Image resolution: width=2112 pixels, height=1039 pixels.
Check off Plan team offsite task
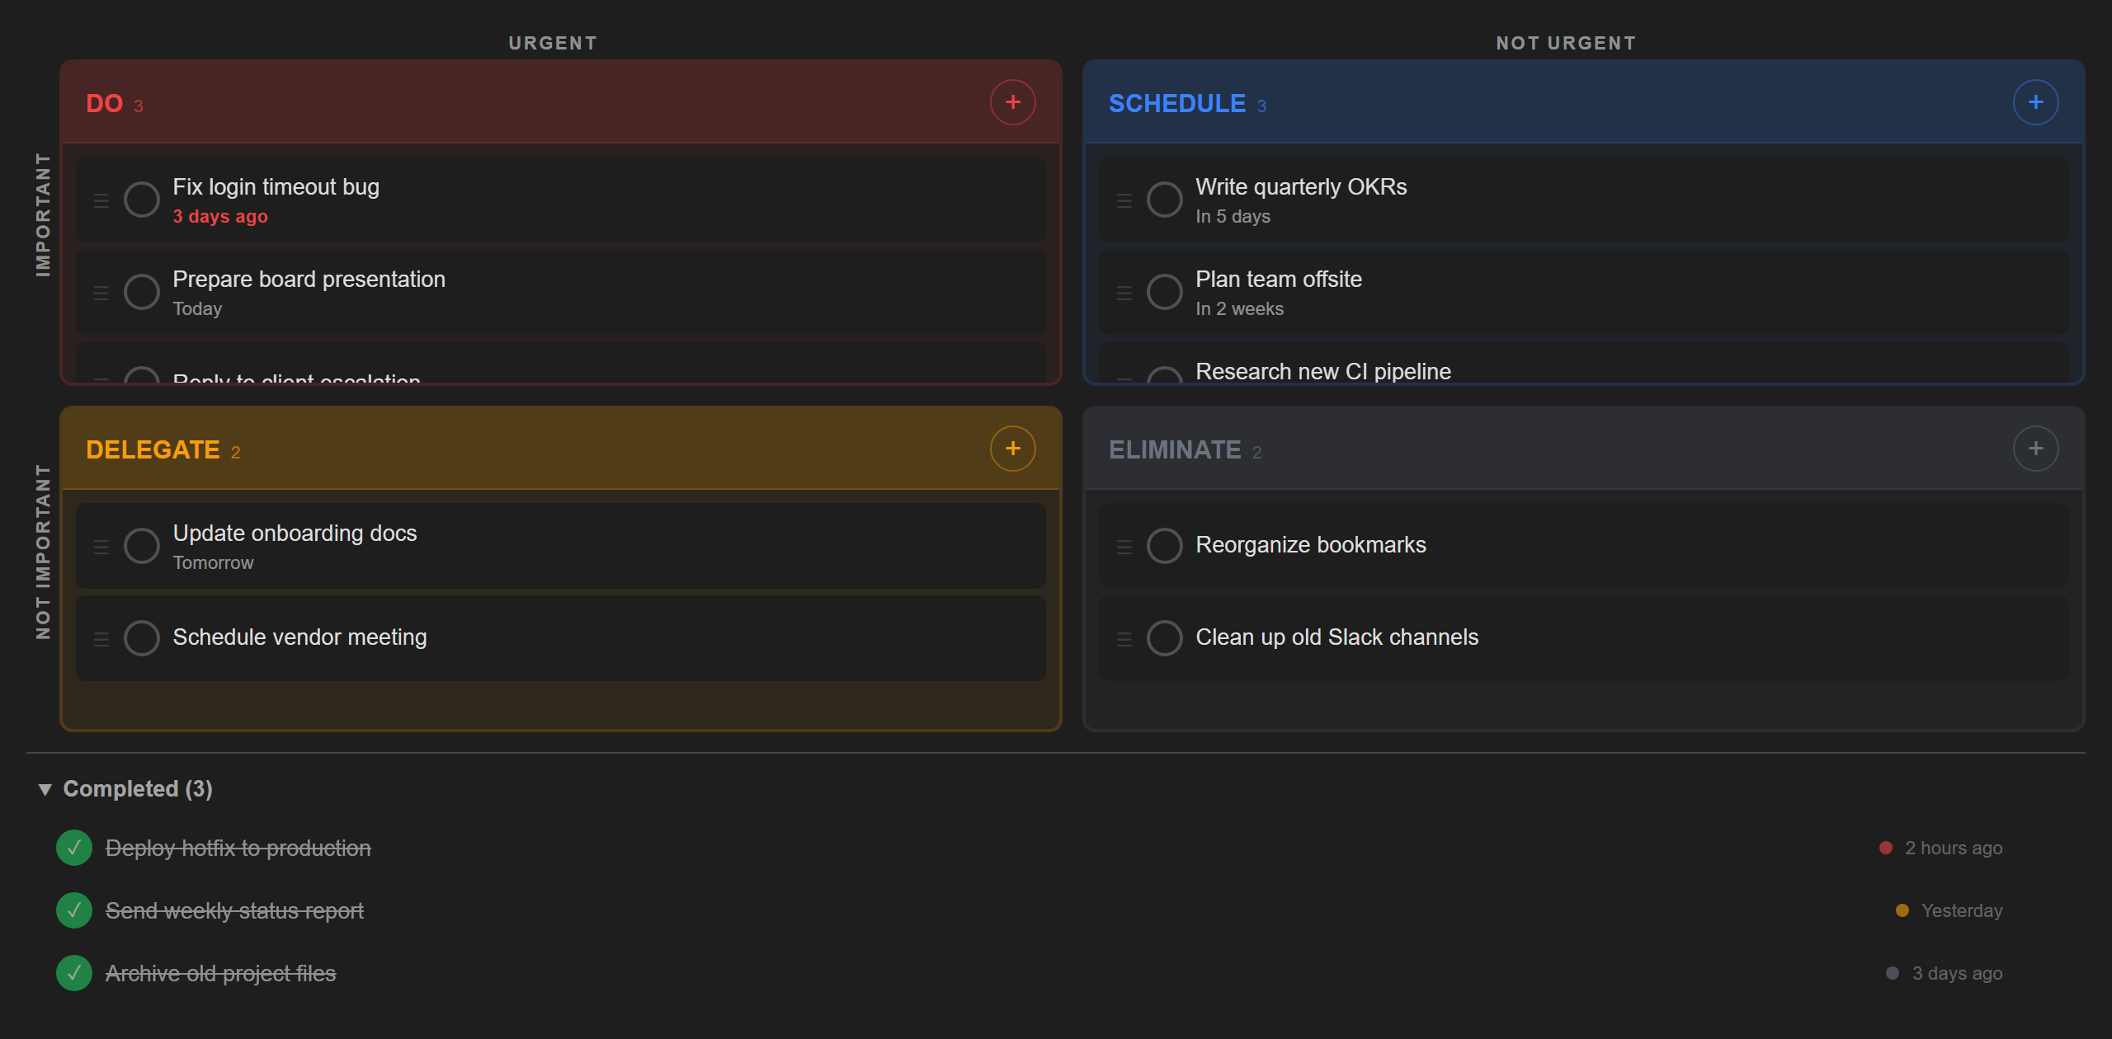(1164, 292)
